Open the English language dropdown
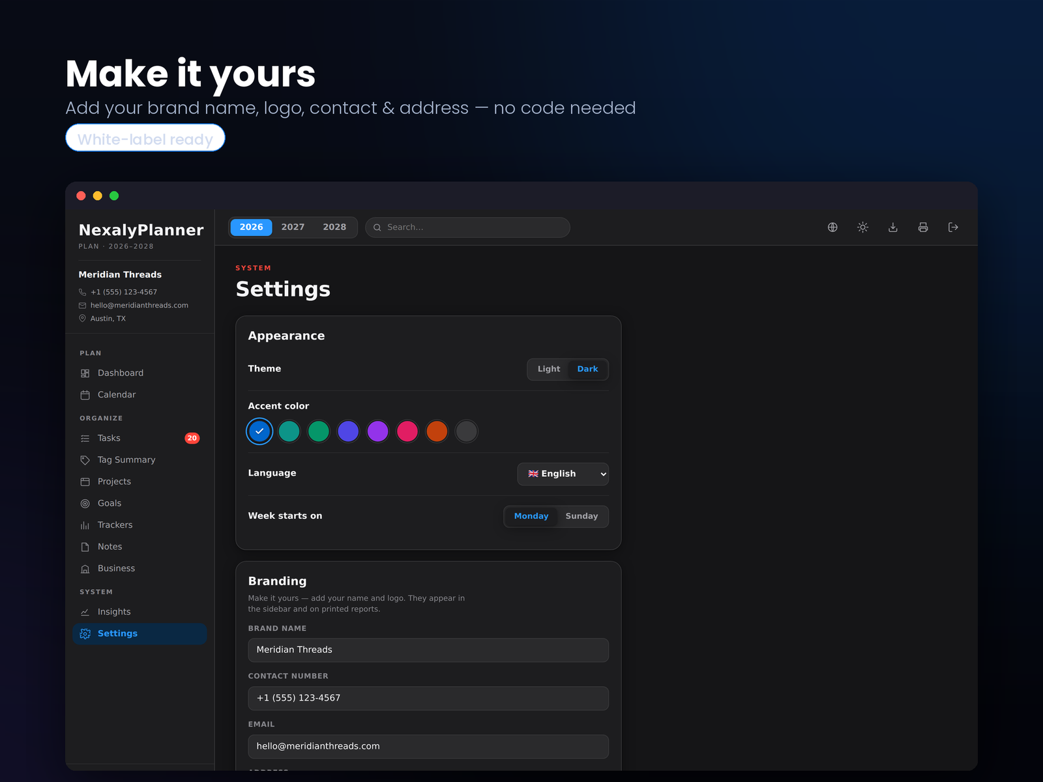The width and height of the screenshot is (1043, 782). 563,474
